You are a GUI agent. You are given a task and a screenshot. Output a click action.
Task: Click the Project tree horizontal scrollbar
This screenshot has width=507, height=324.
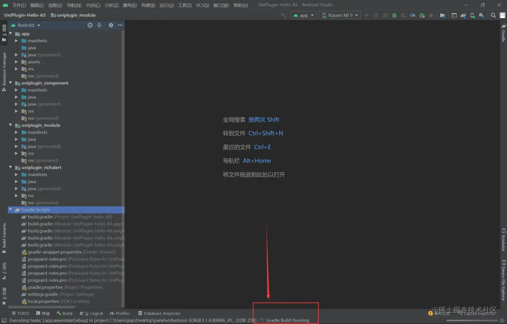(x=42, y=307)
